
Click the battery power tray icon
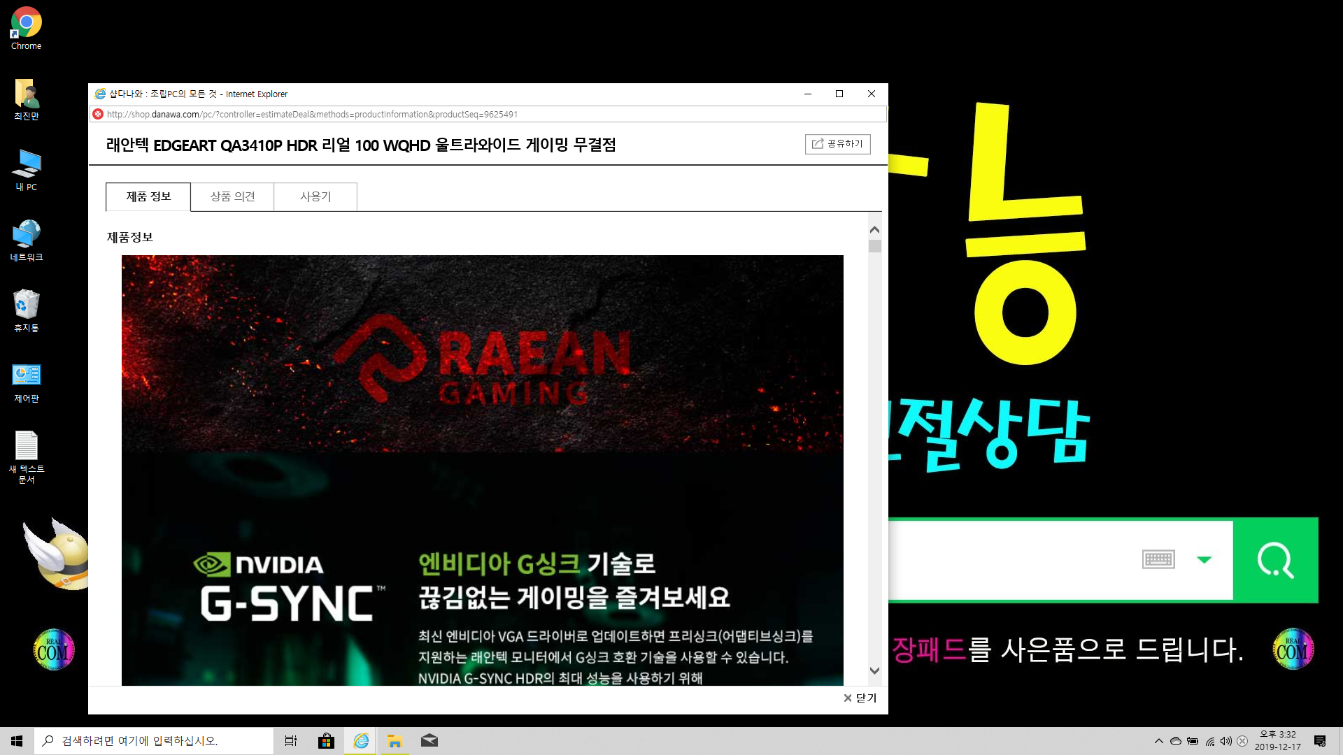(x=1193, y=741)
